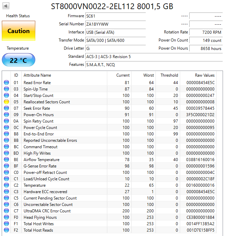Screen dimensions: 225x236
Task: Click the yellow Reallocated Sectors Count status icon
Action: [x=6, y=102]
